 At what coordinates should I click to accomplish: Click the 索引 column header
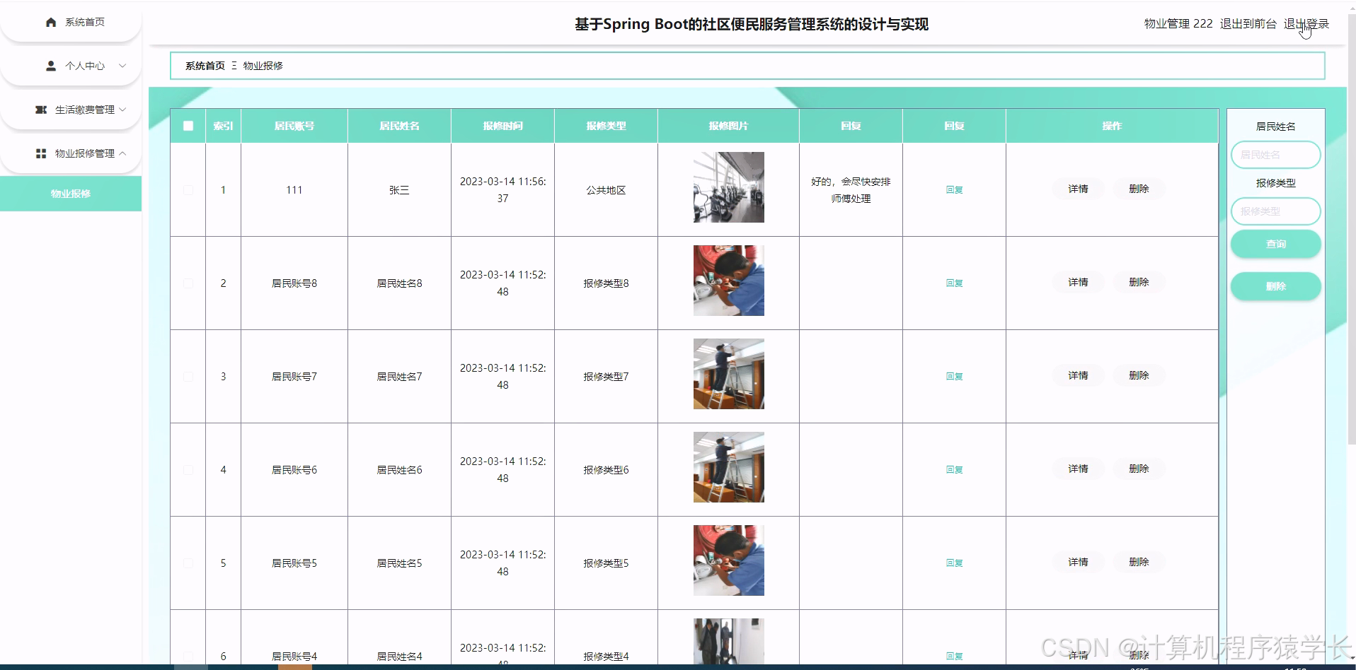pos(223,126)
